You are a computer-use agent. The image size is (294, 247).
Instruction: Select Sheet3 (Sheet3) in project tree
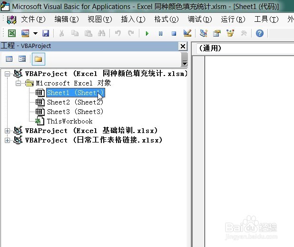point(75,112)
